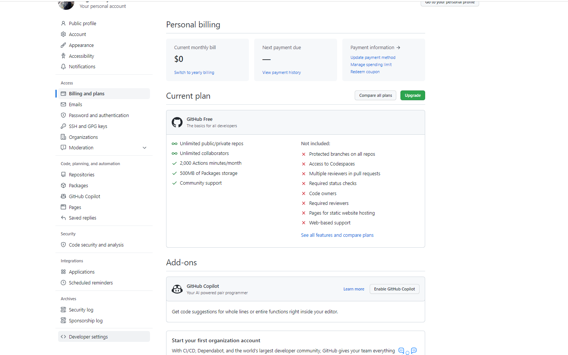This screenshot has width=568, height=355.
Task: Click the paintbrush icon beside Appearance
Action: 63,45
